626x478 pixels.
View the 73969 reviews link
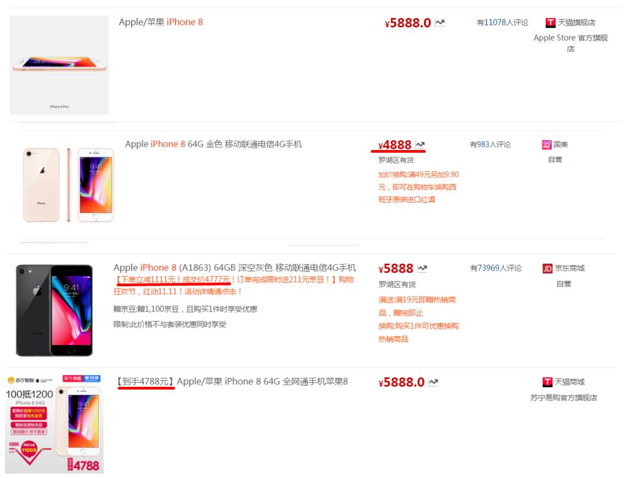[x=496, y=268]
